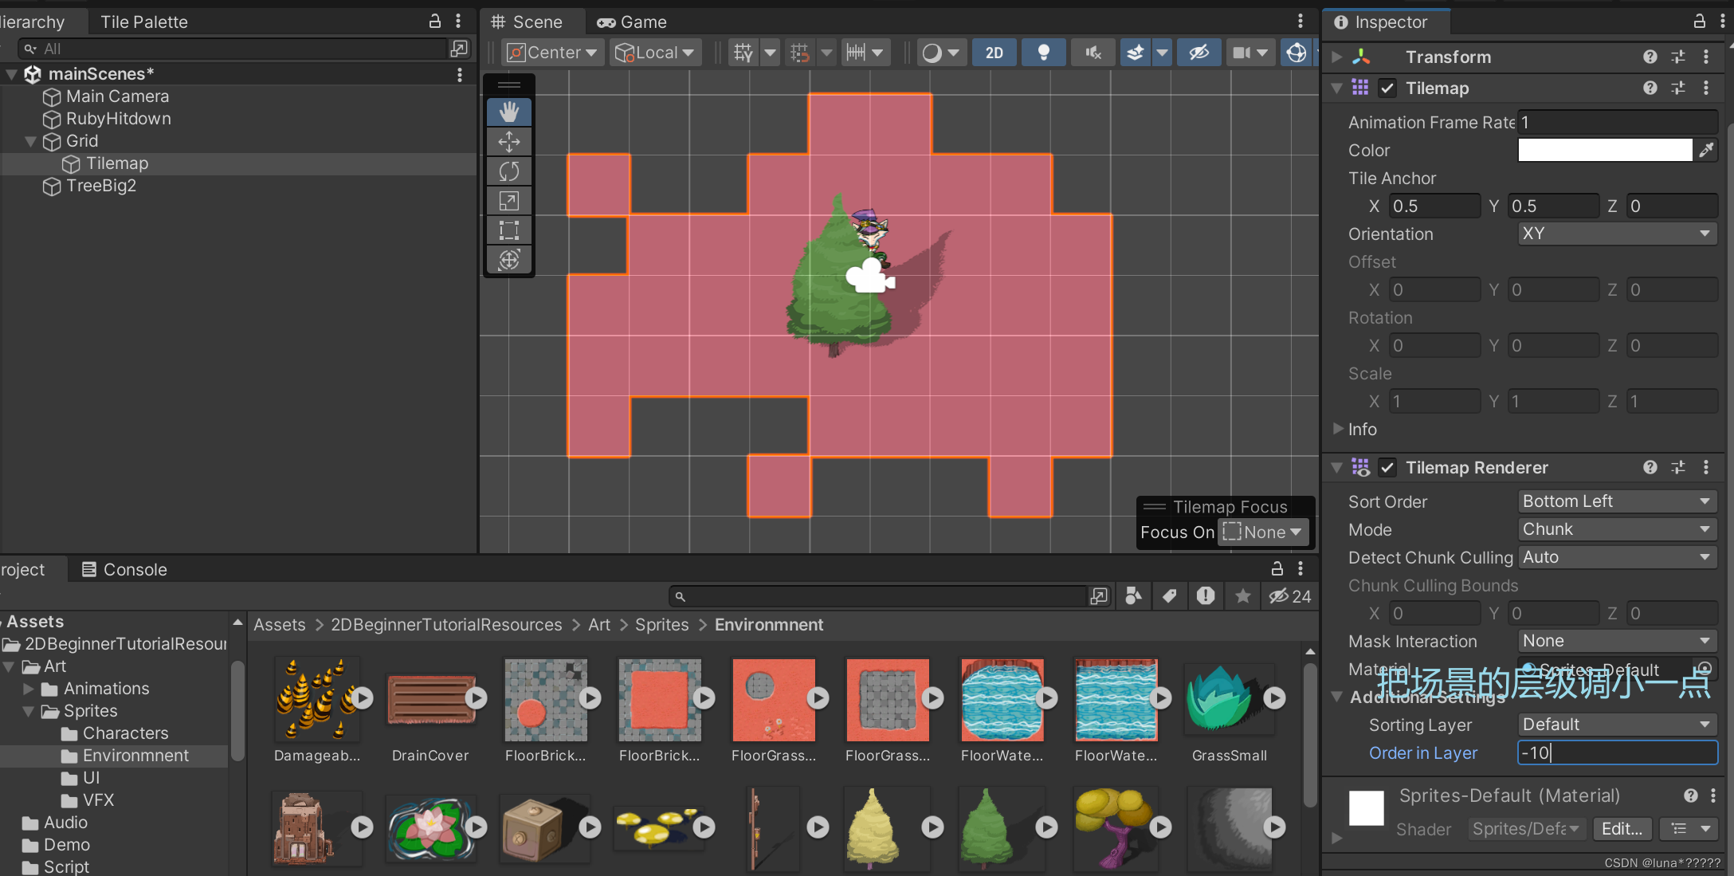
Task: Toggle 2D view mode in Scene
Action: pos(994,53)
